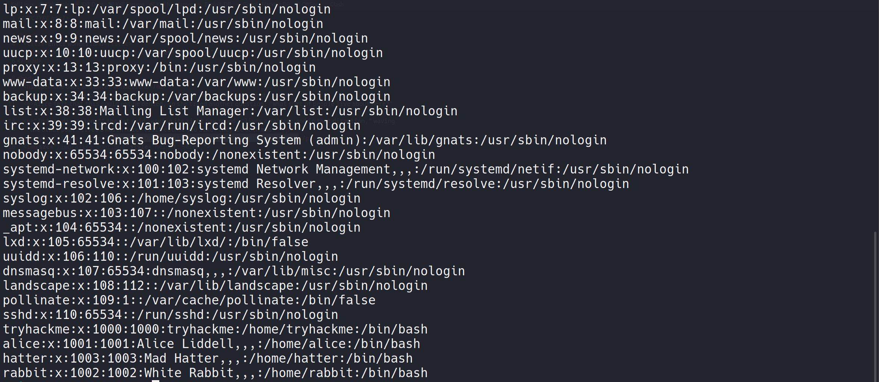Viewport: 879px width, 382px height.
Task: Click the systemd-resolve entry line
Action: coord(316,184)
